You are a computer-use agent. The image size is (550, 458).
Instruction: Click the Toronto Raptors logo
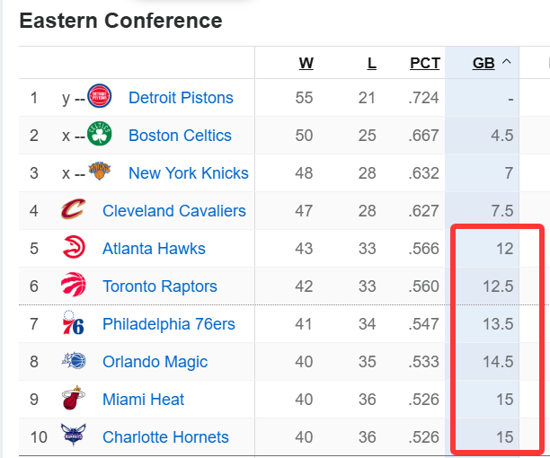[x=74, y=286]
